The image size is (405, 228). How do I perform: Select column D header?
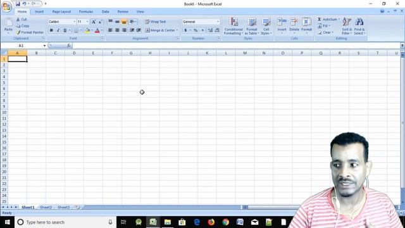pyautogui.click(x=74, y=53)
